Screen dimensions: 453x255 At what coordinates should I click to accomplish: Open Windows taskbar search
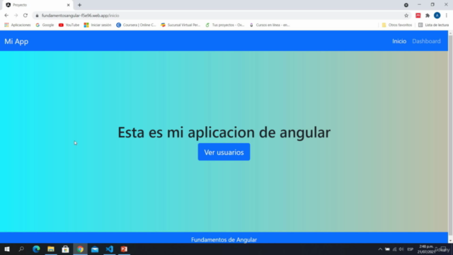[21, 249]
